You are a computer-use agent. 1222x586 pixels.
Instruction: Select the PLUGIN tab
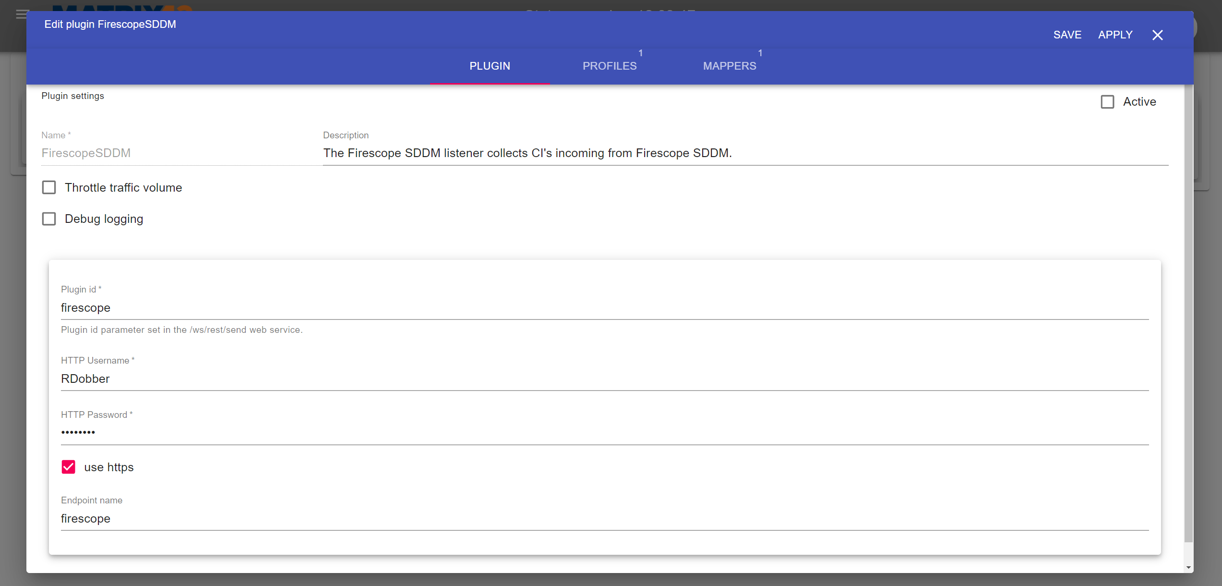click(x=490, y=66)
